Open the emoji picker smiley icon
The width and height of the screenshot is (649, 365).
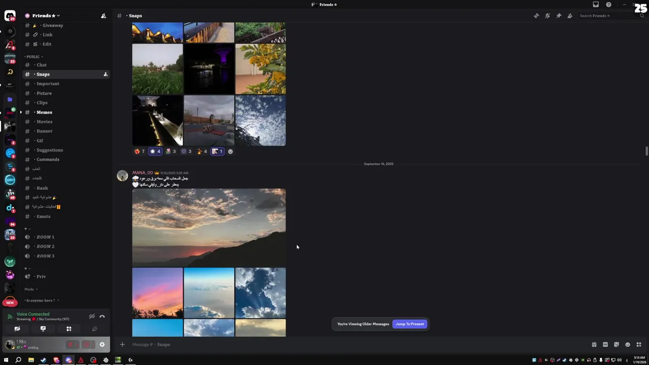click(628, 345)
